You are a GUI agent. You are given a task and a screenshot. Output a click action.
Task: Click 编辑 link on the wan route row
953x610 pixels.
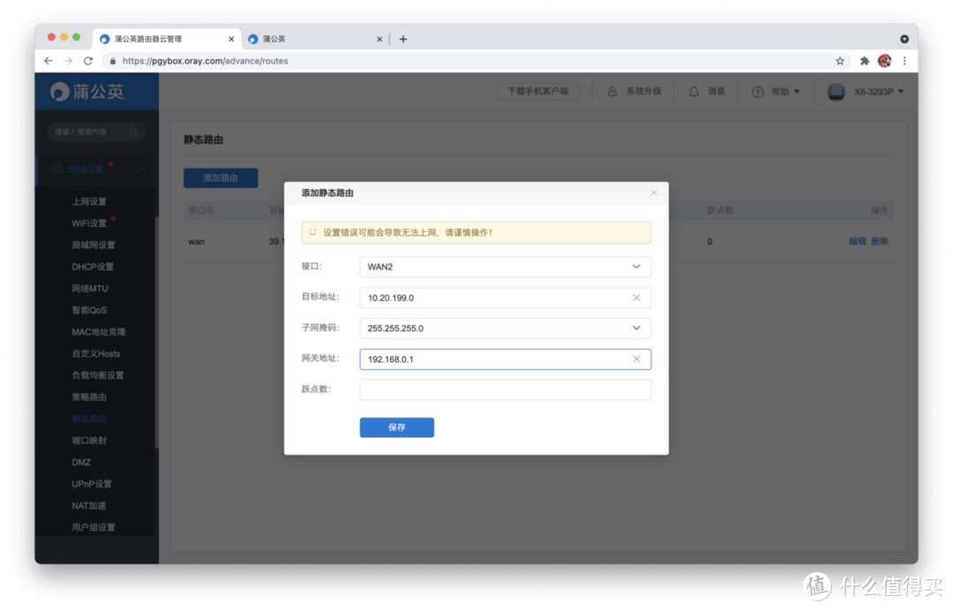[x=856, y=240]
